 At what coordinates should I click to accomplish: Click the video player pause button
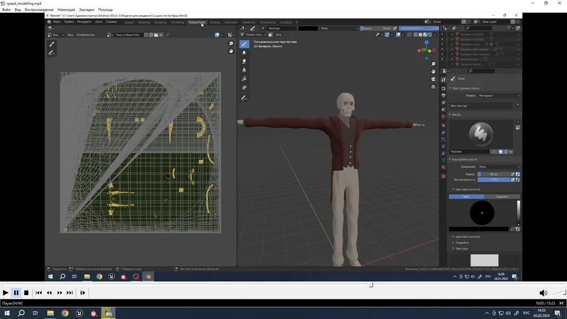16,293
